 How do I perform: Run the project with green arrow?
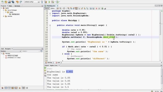(x=49, y=2)
